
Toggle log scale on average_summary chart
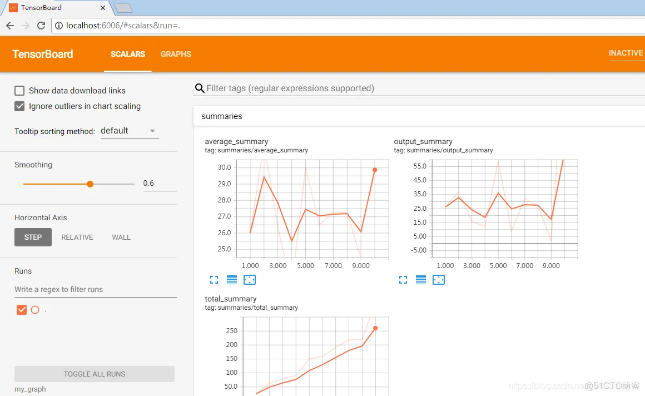click(x=232, y=280)
